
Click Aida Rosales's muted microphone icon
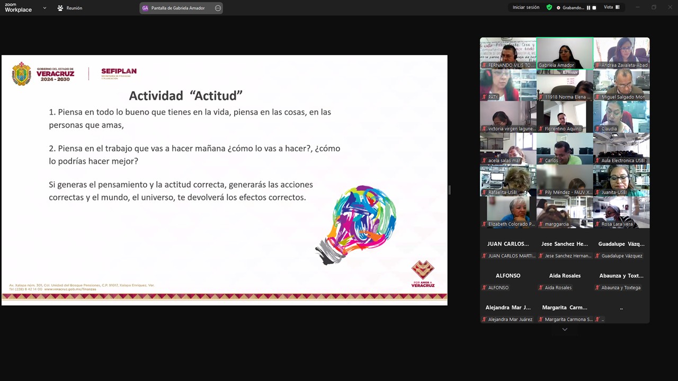tap(541, 288)
